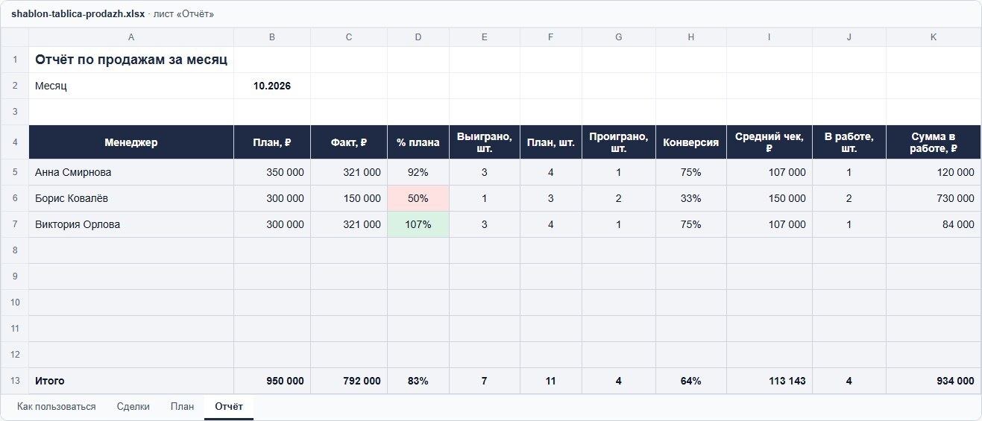The width and height of the screenshot is (982, 421).
Task: Select row 13 header
Action: coord(15,381)
